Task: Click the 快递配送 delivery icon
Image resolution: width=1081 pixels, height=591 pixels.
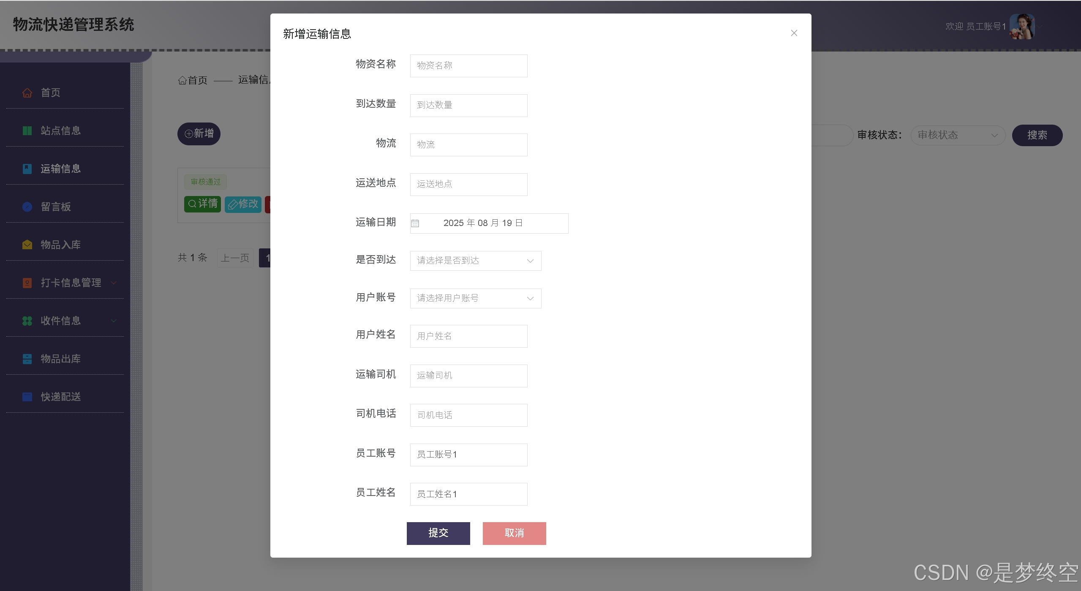Action: tap(27, 397)
